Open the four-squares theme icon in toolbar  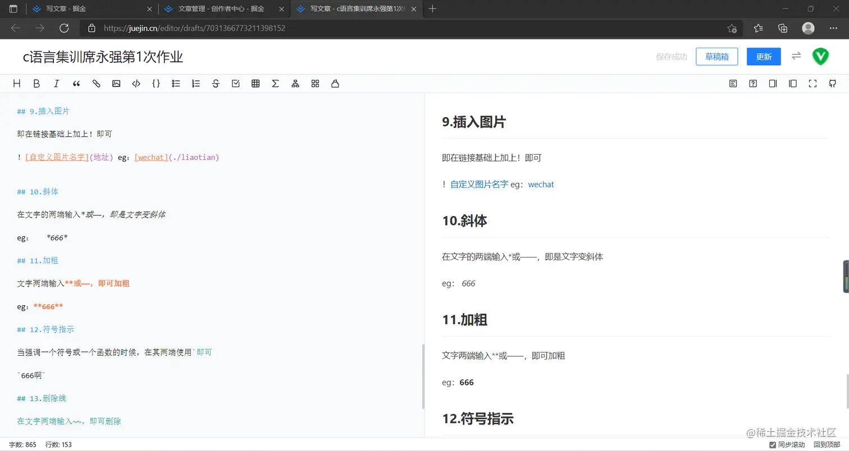(x=315, y=84)
